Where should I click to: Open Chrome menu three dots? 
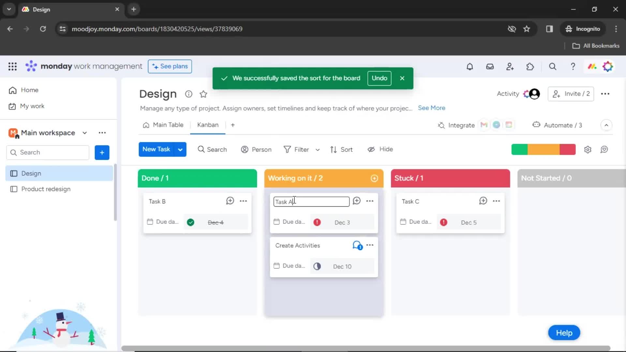click(616, 29)
